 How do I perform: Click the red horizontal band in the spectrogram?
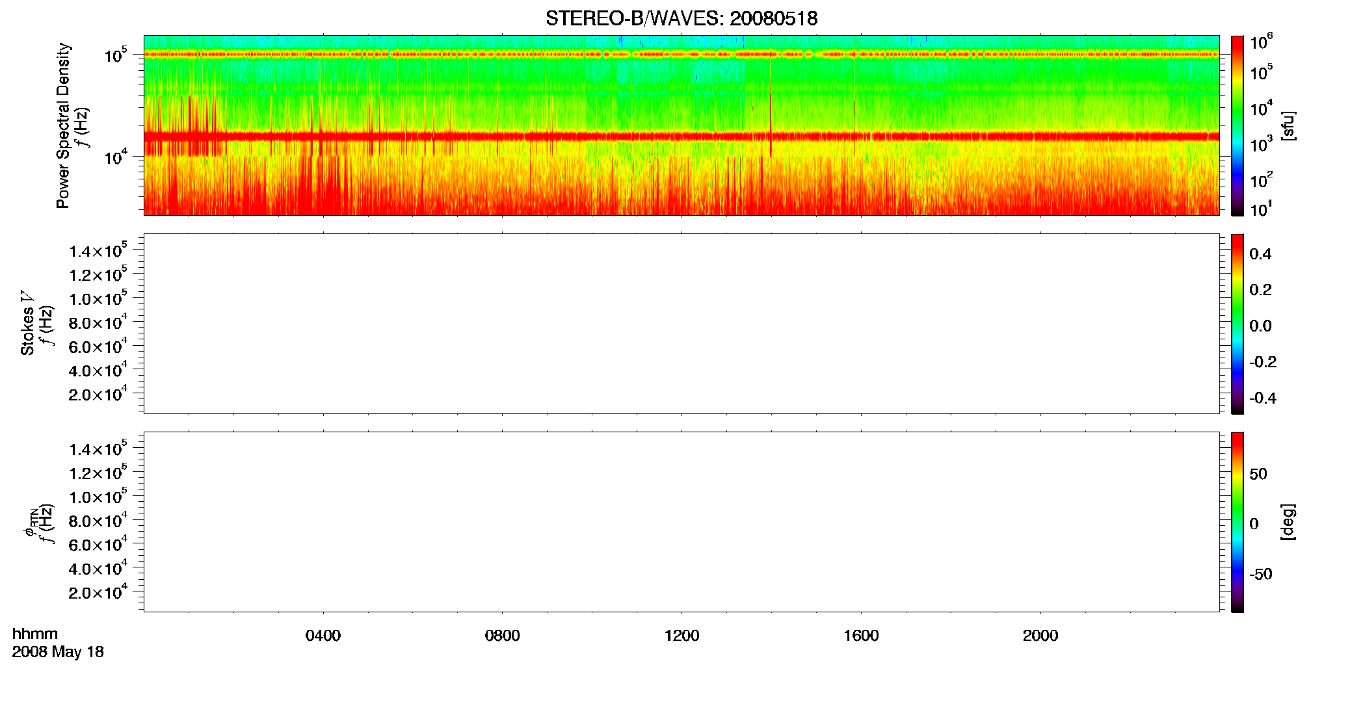point(681,136)
